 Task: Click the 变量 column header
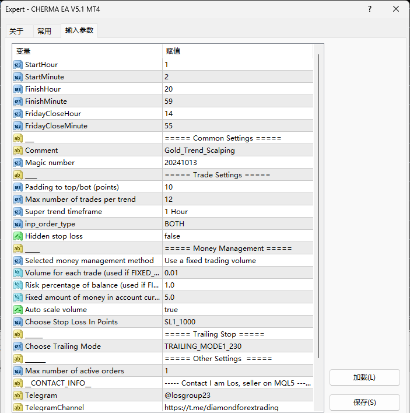point(87,51)
